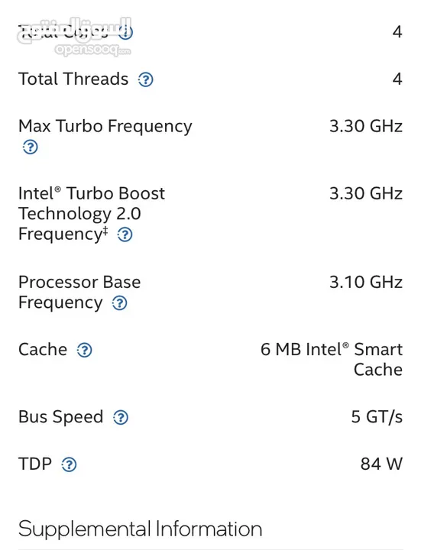Click the 6 MB Intel Smart Cache value

pos(332,359)
